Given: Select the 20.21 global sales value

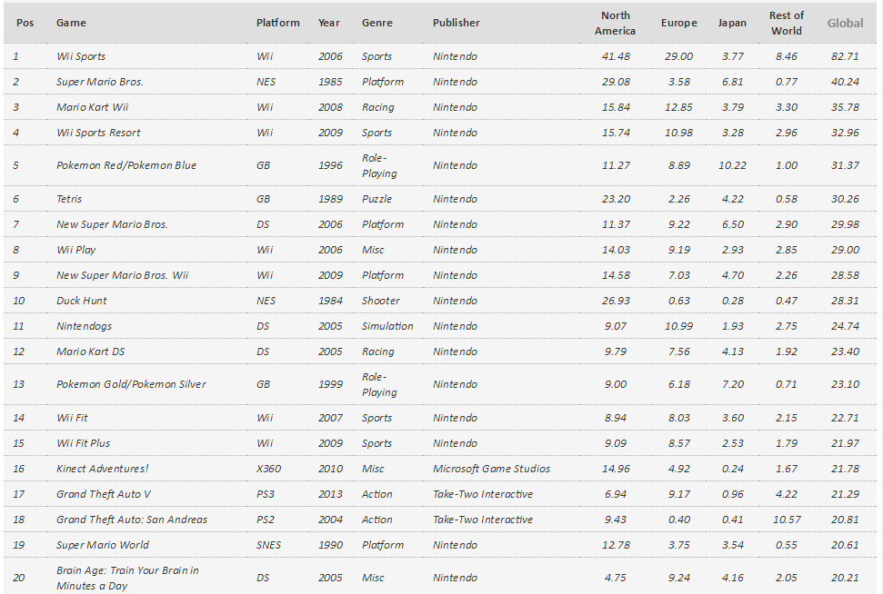Looking at the screenshot, I should point(845,578).
